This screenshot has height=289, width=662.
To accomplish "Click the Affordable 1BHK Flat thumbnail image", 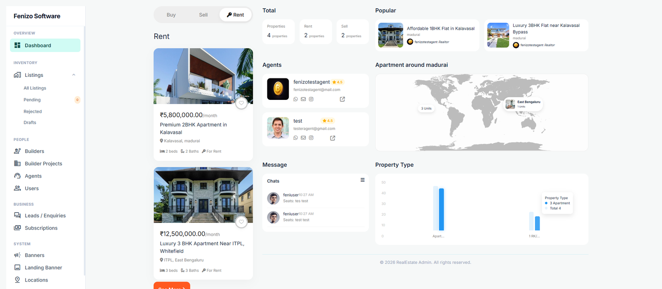I will point(391,35).
